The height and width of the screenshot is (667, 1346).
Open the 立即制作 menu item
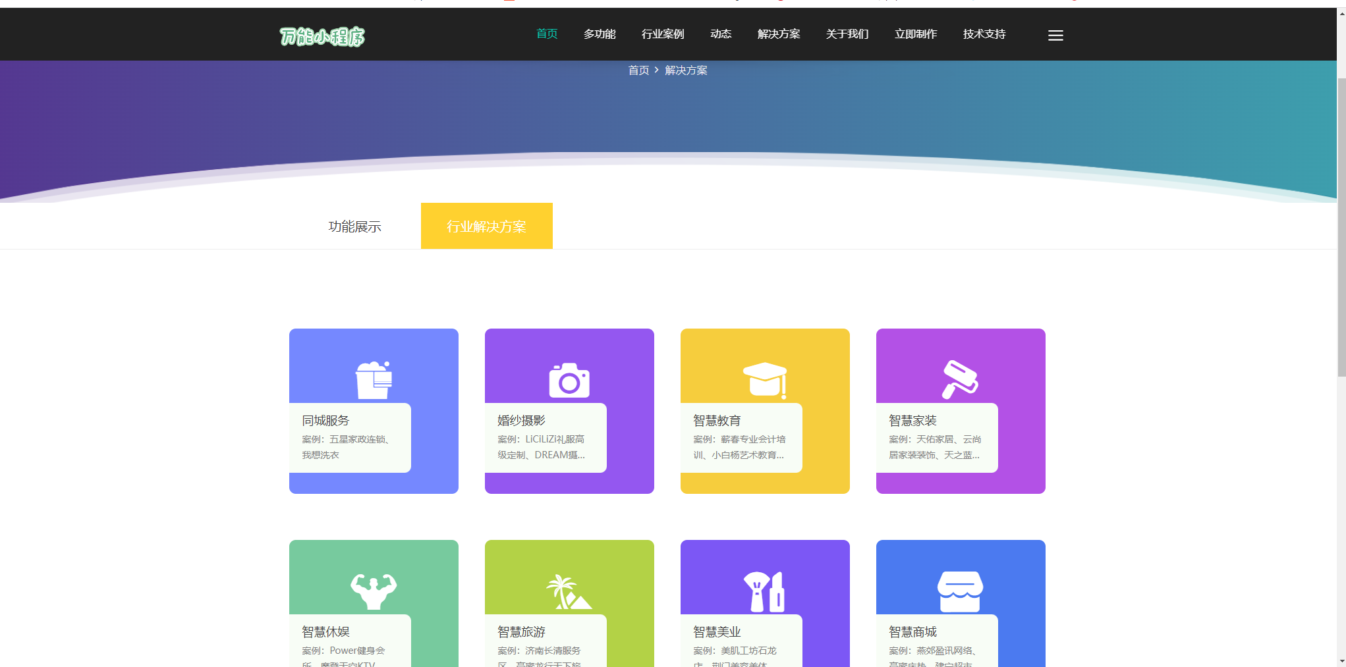916,34
